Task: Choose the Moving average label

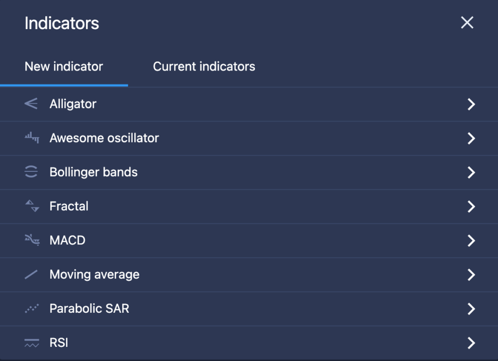Action: 94,274
